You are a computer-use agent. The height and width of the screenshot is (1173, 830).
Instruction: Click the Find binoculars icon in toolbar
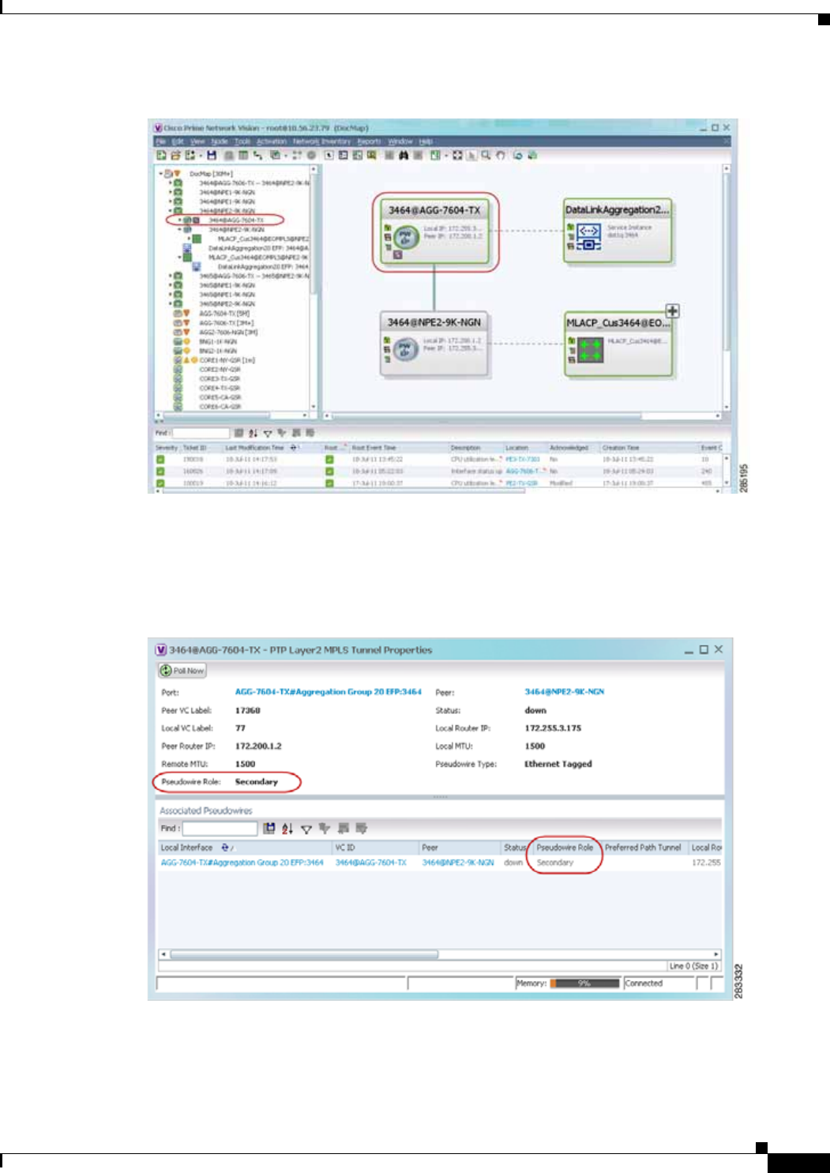(x=404, y=156)
